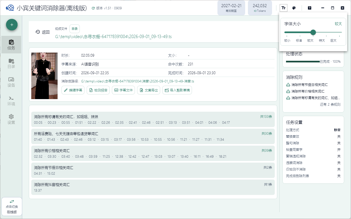Screen dimensions: 351x219
Task: Jump to timestamp 04:17
Action: [x=226, y=123]
